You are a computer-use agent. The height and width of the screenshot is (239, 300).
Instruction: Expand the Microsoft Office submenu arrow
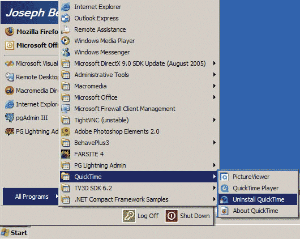[215, 97]
